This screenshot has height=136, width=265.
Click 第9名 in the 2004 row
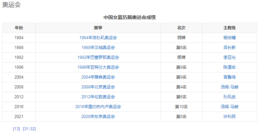click(181, 77)
